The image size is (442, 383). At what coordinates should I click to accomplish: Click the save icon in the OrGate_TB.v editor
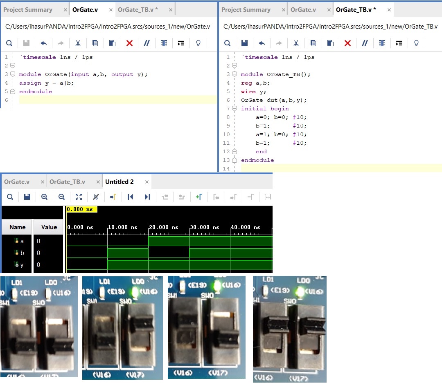click(244, 43)
